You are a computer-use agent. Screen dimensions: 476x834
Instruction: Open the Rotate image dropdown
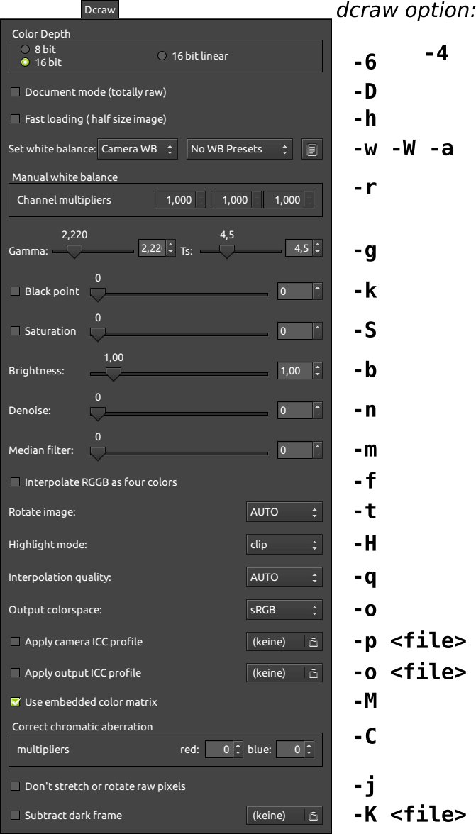pos(284,512)
